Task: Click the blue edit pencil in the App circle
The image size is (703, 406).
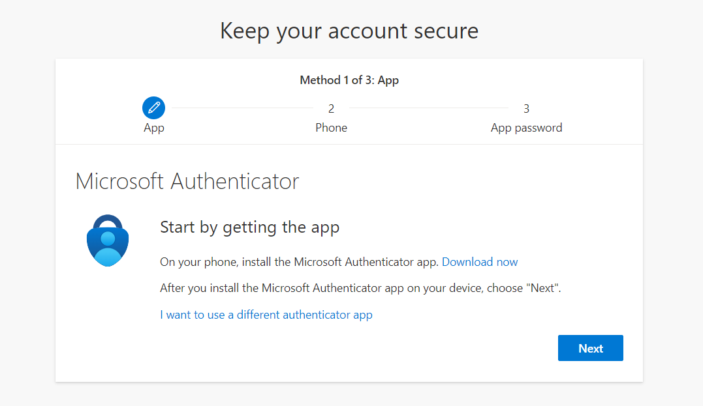Action: (x=153, y=108)
